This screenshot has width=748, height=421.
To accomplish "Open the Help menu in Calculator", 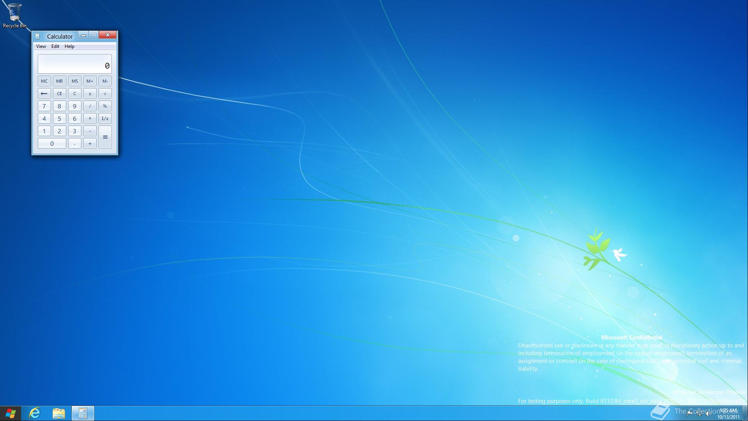I will [x=69, y=46].
